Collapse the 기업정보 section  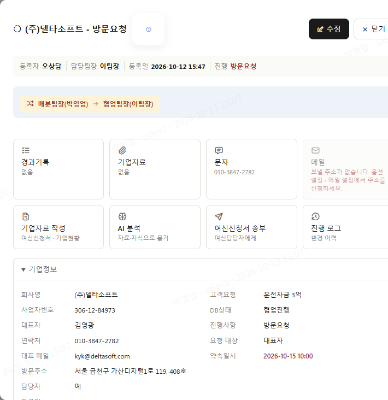point(39,269)
